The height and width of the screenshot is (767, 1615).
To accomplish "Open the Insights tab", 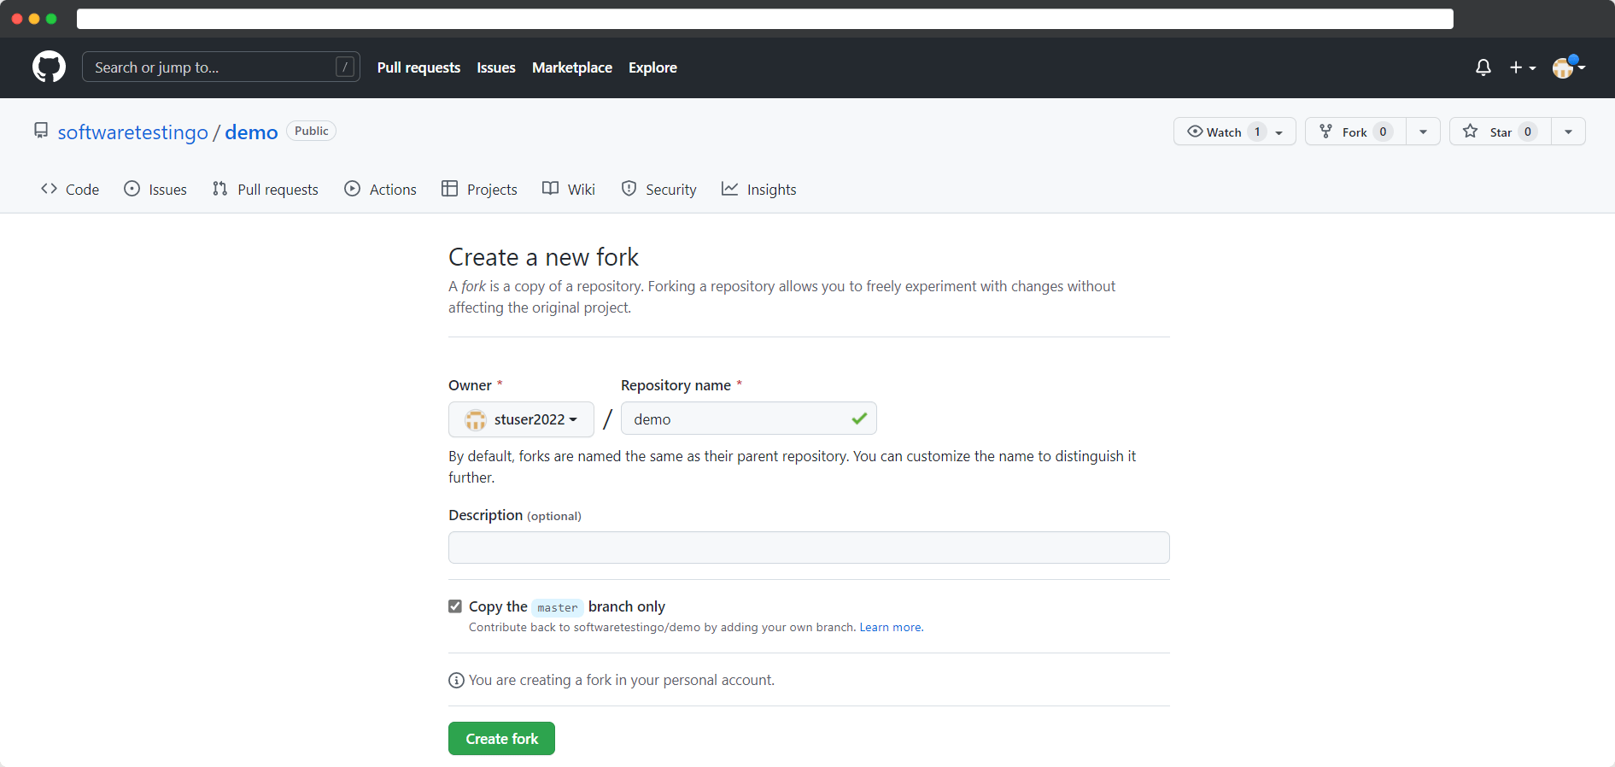I will (x=758, y=189).
